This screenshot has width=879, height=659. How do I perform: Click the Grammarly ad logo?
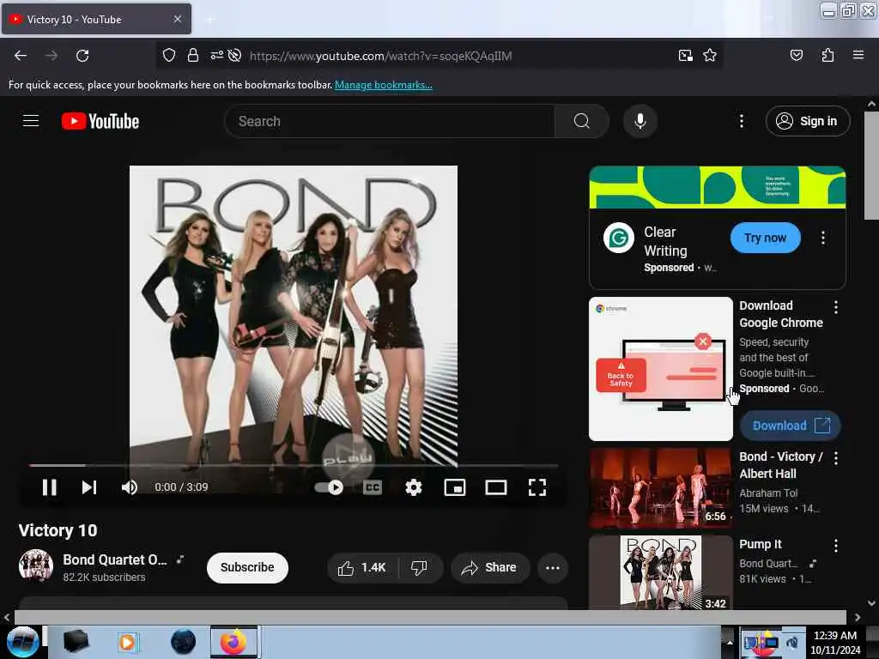click(x=618, y=238)
